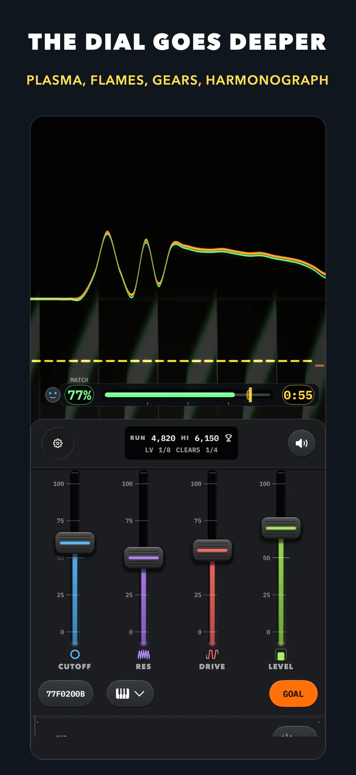Click the red wave icon above DRIVE

[212, 654]
